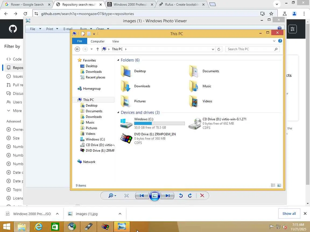Open the Documents folder icon

pyautogui.click(x=194, y=71)
